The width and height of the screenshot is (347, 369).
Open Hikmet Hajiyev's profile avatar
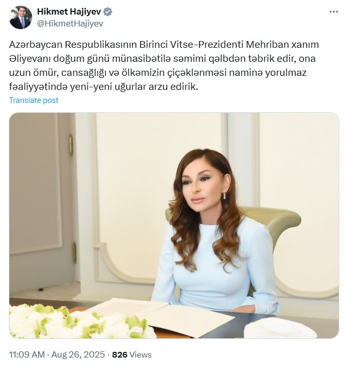pyautogui.click(x=20, y=18)
